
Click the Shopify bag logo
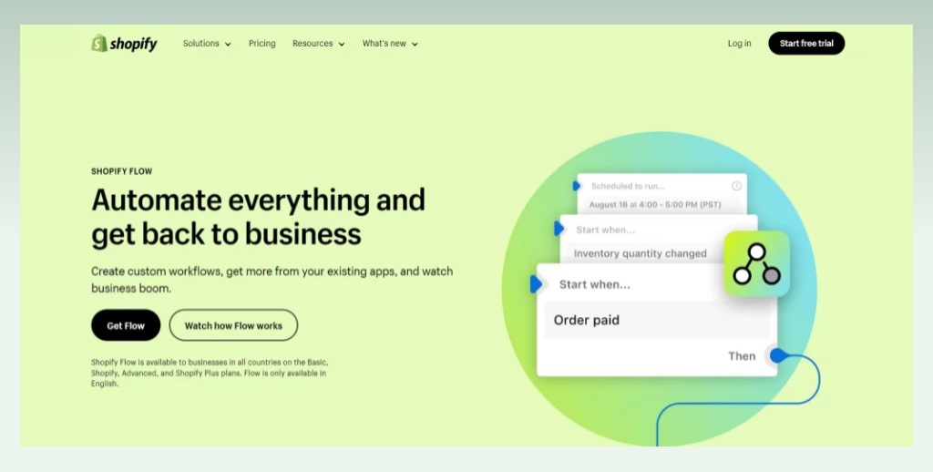[x=98, y=43]
